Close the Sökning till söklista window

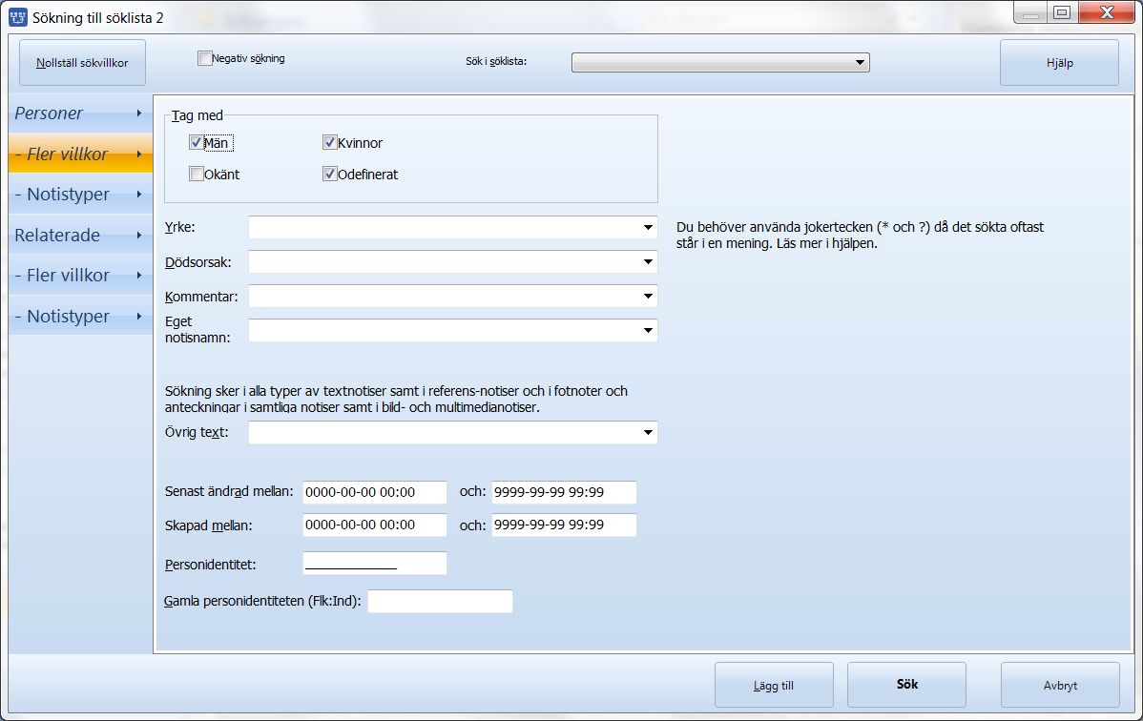pos(1107,12)
